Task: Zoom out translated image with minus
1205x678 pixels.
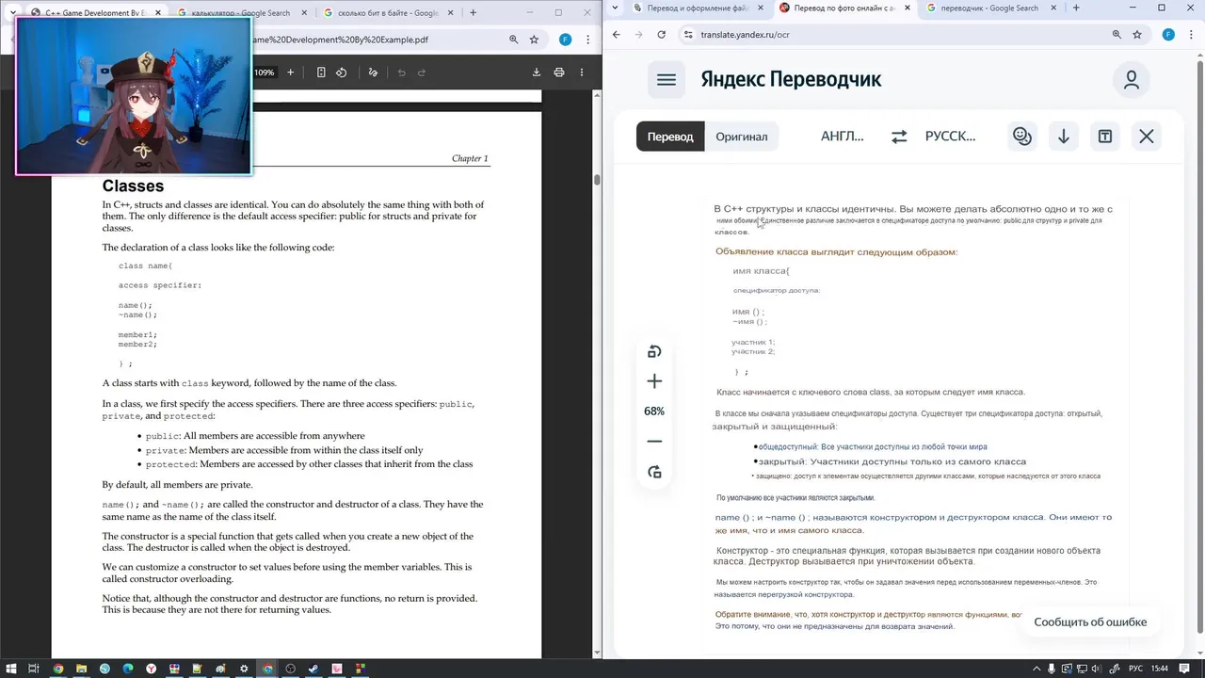Action: [654, 441]
